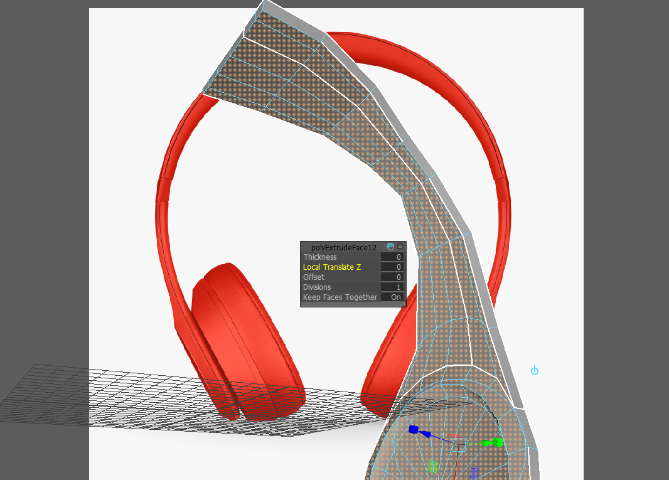Select the blue plane handle on the mesh
Viewport: 669px width, 480px height.
(x=474, y=473)
